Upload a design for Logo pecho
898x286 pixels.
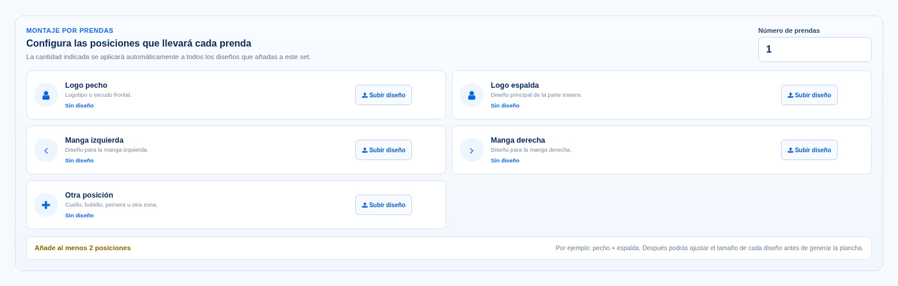click(x=383, y=95)
